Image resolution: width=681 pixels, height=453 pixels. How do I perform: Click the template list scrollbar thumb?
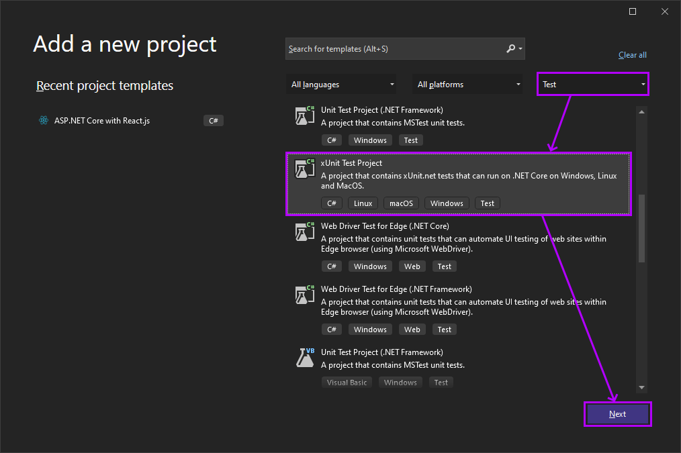click(641, 228)
